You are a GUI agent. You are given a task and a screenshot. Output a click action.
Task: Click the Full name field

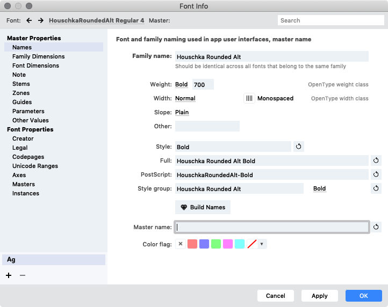coord(272,160)
